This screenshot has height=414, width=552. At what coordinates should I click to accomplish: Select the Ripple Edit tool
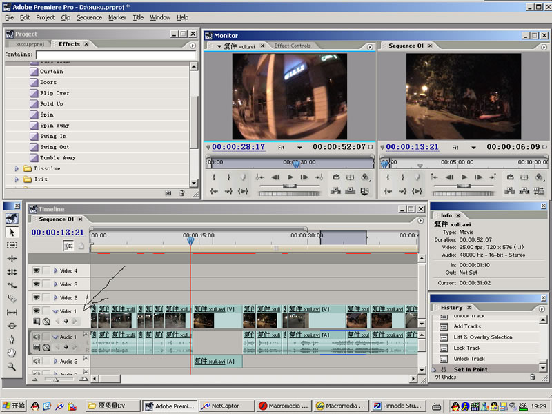point(12,258)
